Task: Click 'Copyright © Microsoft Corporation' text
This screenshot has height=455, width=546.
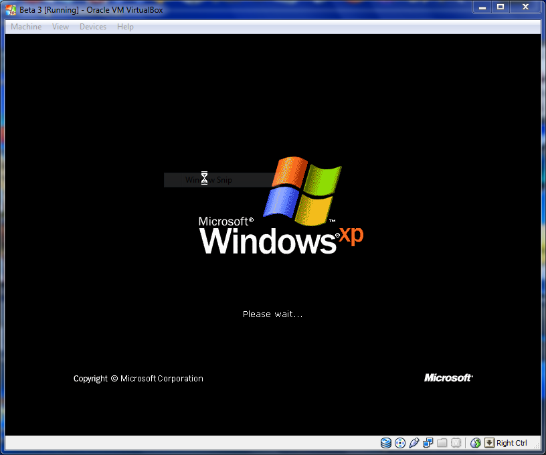Action: point(139,379)
